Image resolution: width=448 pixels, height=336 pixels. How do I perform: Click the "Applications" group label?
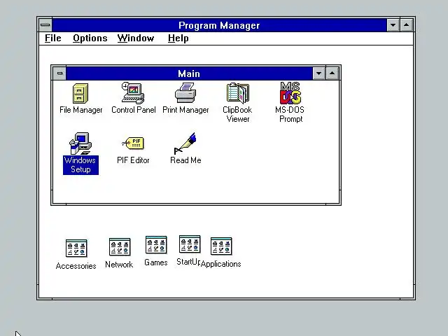[x=221, y=264]
